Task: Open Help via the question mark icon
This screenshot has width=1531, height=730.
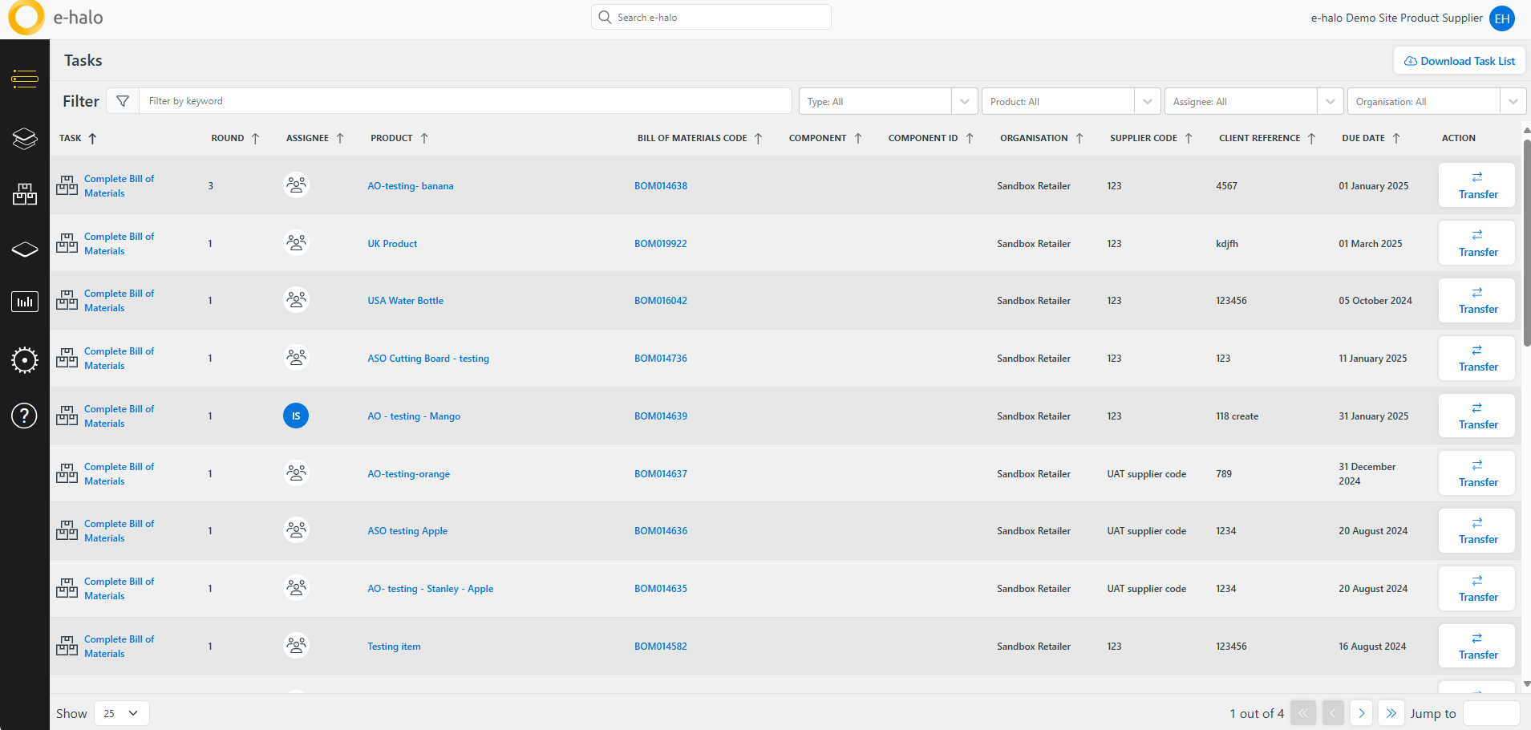Action: [x=25, y=416]
